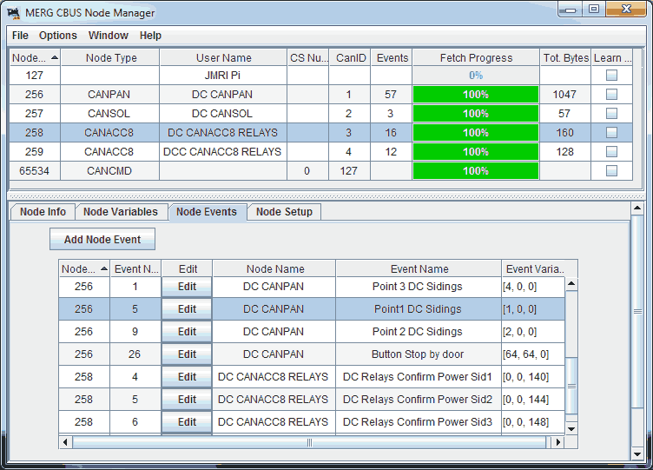Click the upper Events column header

(x=392, y=58)
